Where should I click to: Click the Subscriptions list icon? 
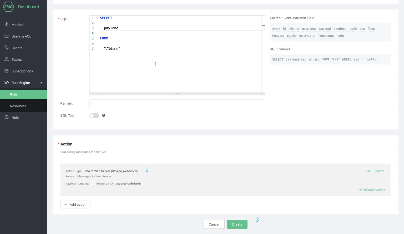point(7,71)
